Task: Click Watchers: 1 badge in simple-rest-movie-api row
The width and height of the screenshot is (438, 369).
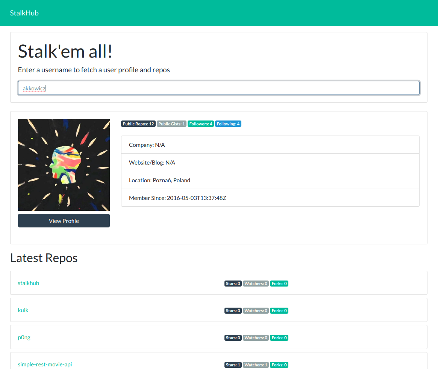Action: click(x=256, y=365)
